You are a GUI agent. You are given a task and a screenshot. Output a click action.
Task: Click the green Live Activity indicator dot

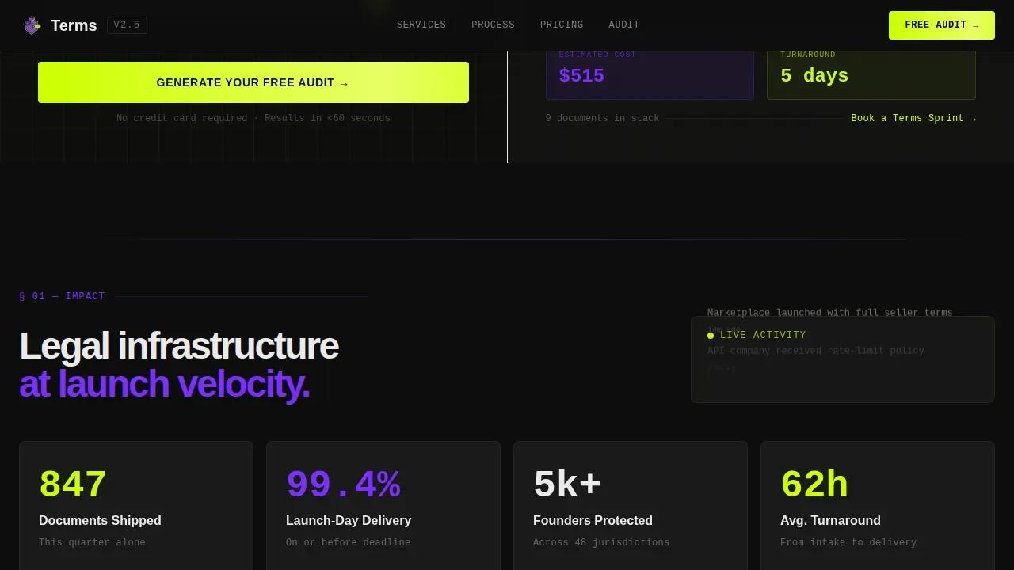click(x=711, y=336)
